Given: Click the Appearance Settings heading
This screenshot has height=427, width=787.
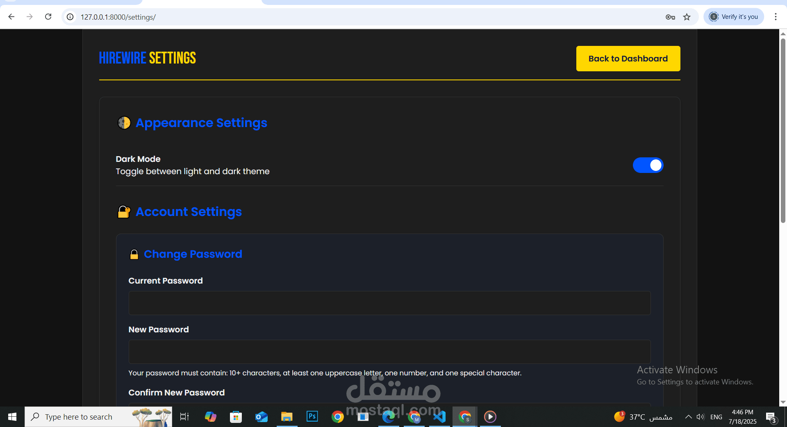Looking at the screenshot, I should pyautogui.click(x=201, y=123).
